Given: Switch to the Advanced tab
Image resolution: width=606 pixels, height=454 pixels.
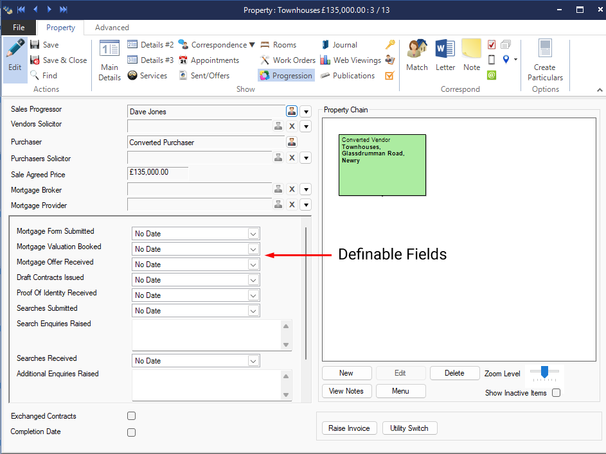Looking at the screenshot, I should [x=112, y=28].
